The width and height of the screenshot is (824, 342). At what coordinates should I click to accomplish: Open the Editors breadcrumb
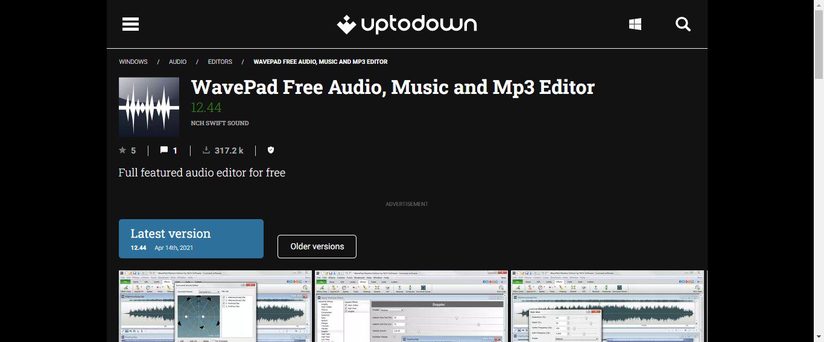coord(220,62)
